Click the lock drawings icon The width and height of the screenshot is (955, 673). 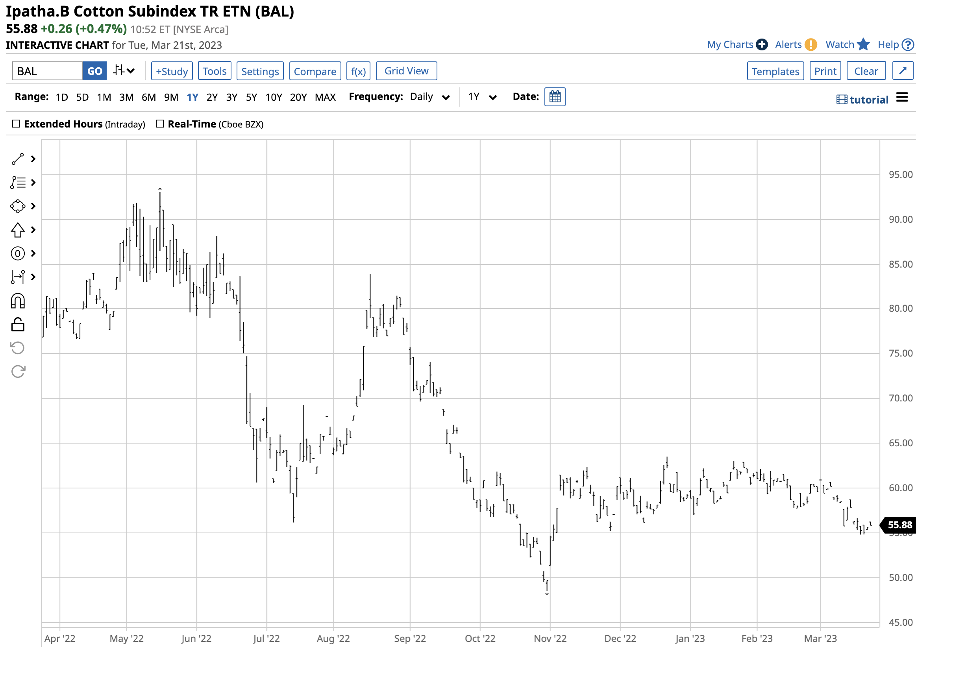coord(18,325)
